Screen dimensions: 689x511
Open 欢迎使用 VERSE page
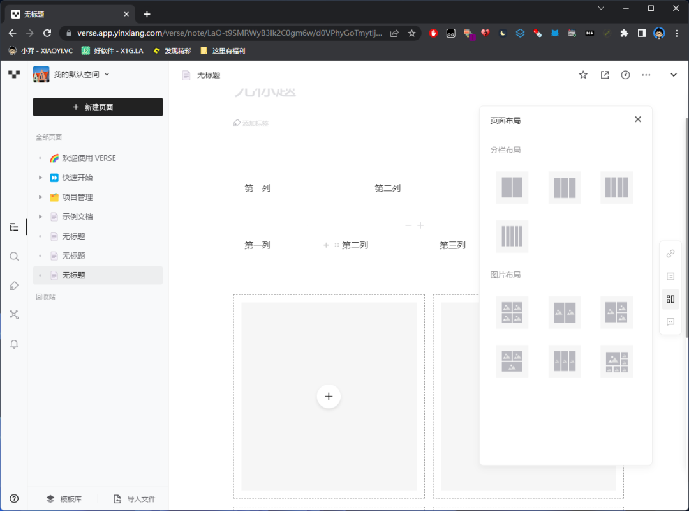click(x=89, y=158)
